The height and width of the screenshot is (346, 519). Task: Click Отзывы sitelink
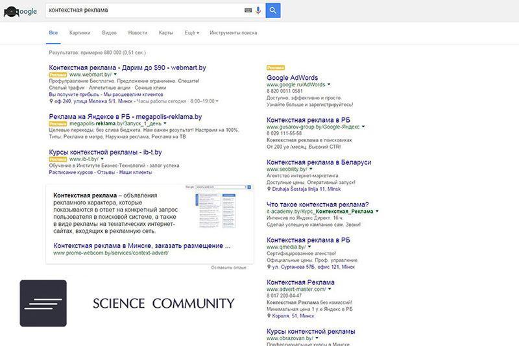click(x=106, y=172)
